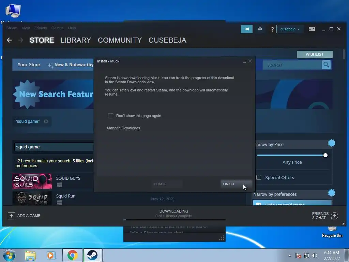Launch Windows Media Player from taskbar

(50, 255)
